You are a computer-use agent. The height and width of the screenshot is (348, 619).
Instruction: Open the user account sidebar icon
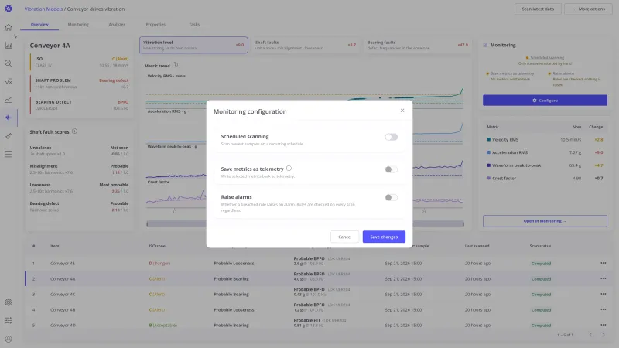[9, 339]
